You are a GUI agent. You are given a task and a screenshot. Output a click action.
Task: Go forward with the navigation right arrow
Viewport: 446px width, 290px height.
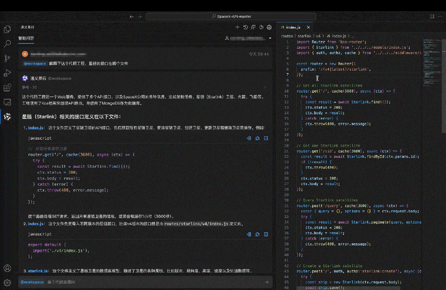tap(140, 17)
